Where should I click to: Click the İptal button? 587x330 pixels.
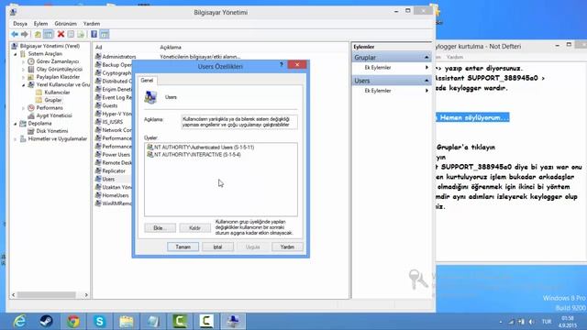[218, 247]
